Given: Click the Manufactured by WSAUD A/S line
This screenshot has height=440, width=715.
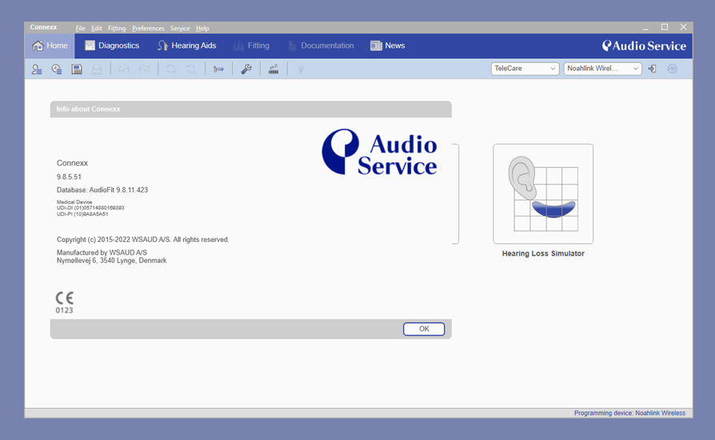Looking at the screenshot, I should click(x=102, y=252).
